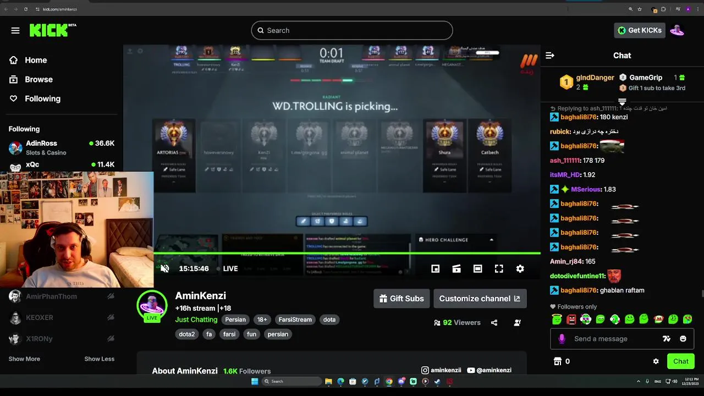Expand Following list with Show More
This screenshot has width=704, height=396.
24,359
